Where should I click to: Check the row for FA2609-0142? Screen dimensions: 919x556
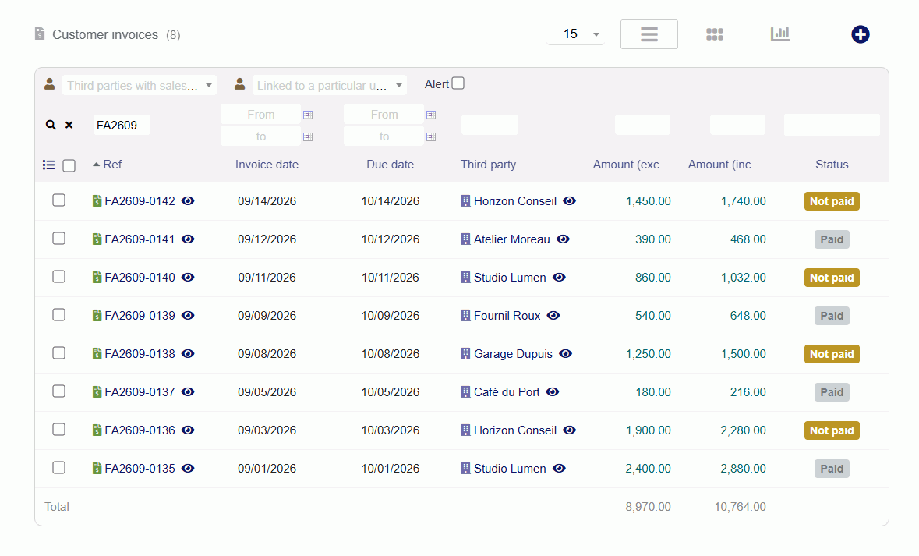click(58, 200)
